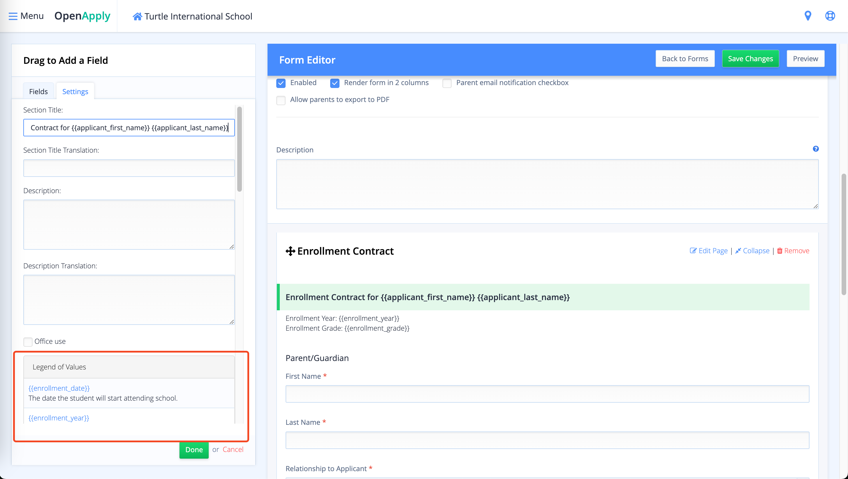
Task: Uncheck the Enabled checkbox
Action: coord(281,83)
